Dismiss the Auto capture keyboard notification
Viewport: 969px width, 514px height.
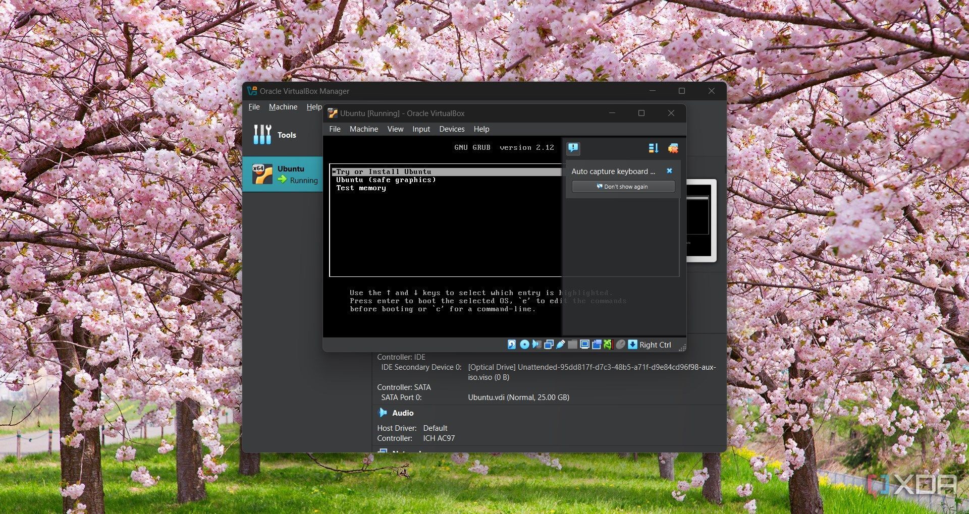pyautogui.click(x=669, y=171)
